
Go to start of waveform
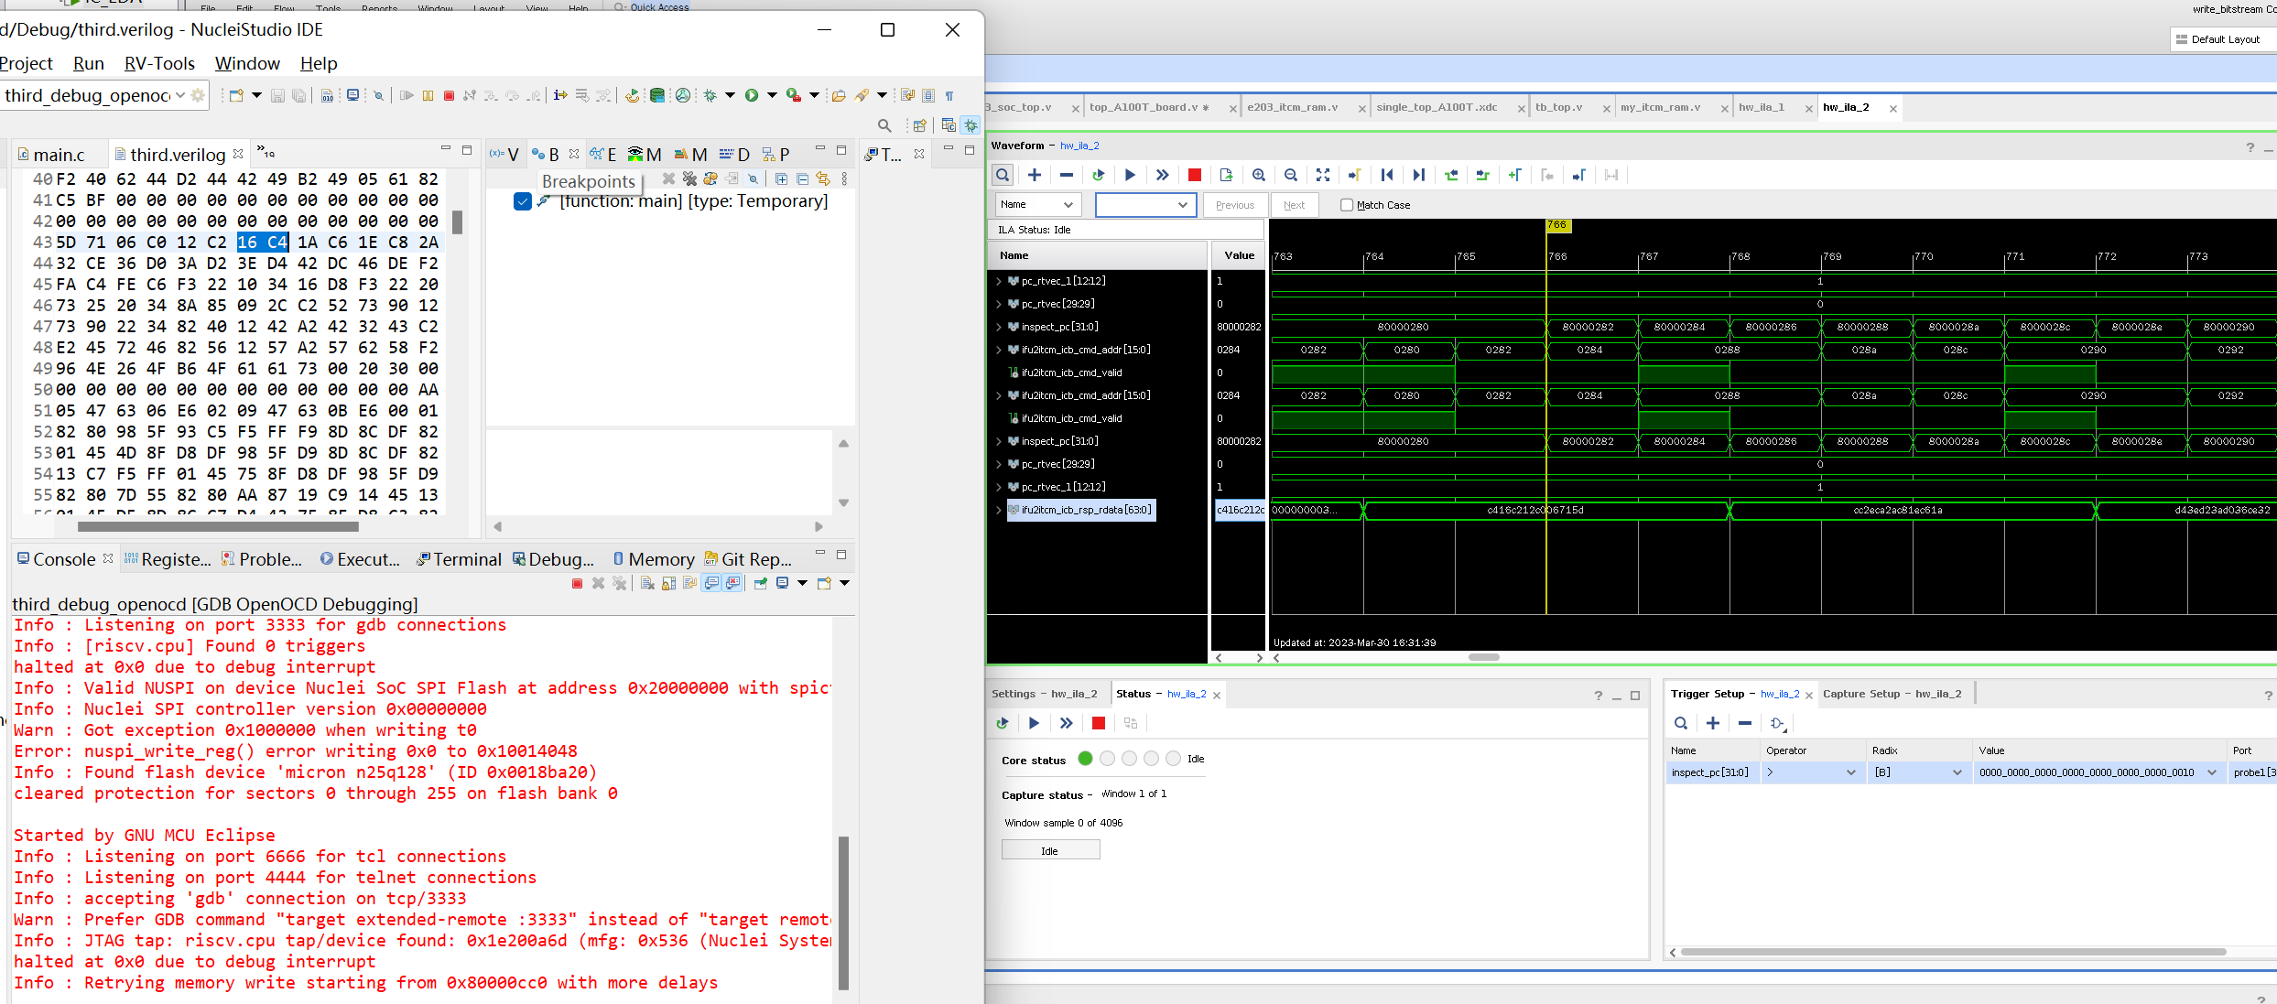(x=1387, y=175)
